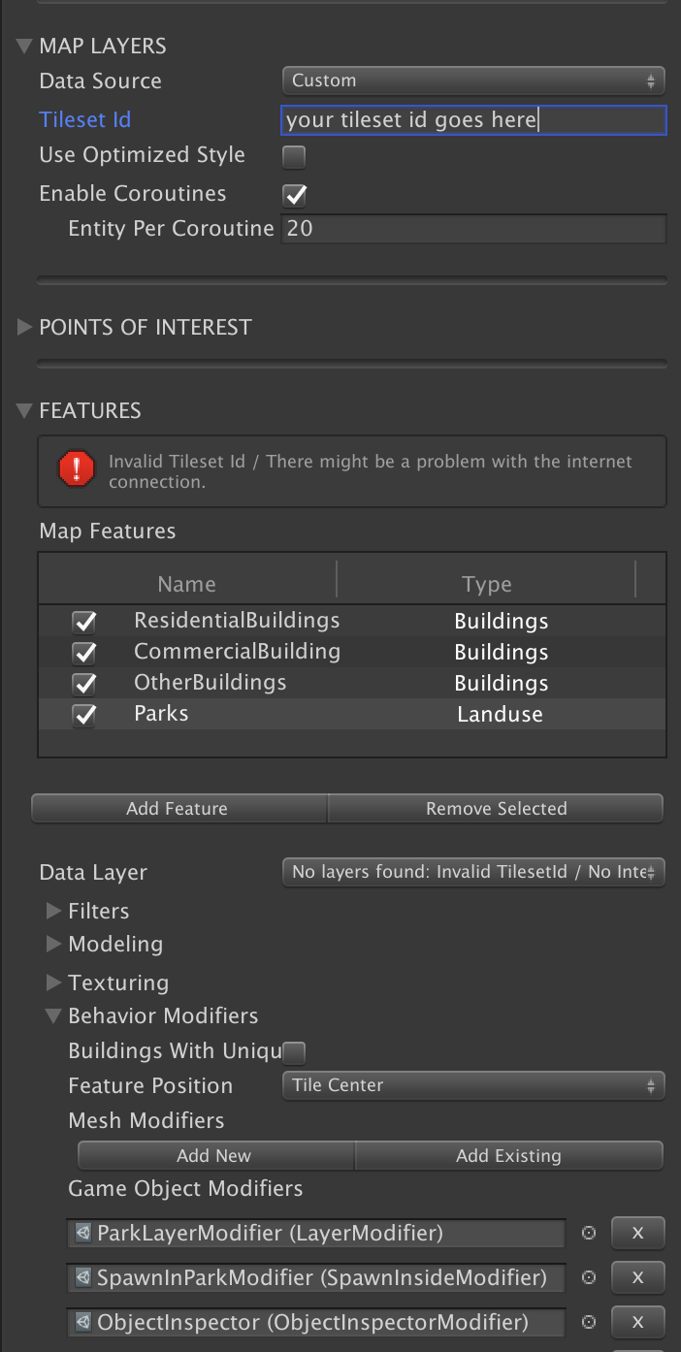681x1352 pixels.
Task: Uncheck the Parks map feature
Action: click(x=84, y=714)
